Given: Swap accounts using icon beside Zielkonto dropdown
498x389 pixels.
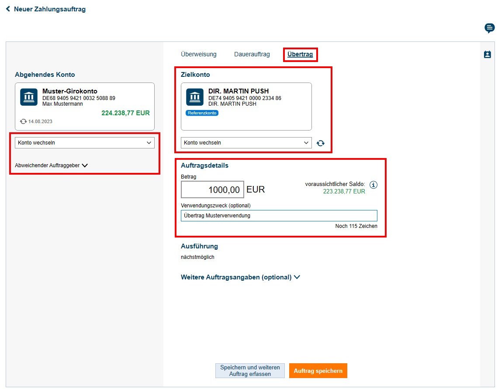Looking at the screenshot, I should pyautogui.click(x=320, y=143).
